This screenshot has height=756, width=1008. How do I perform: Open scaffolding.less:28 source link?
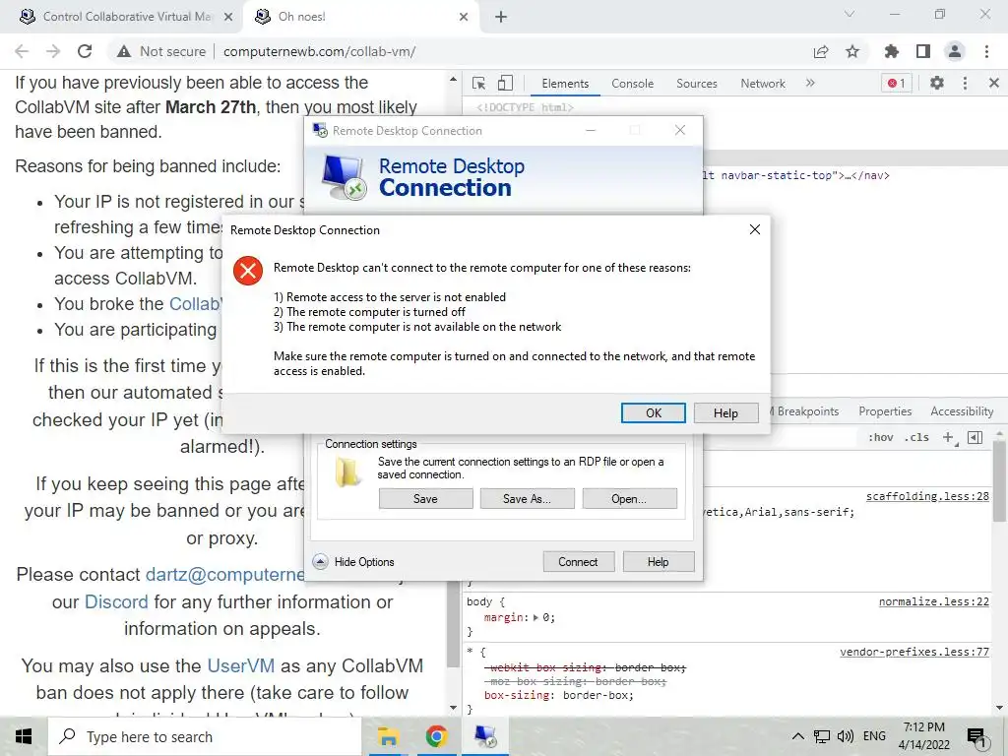pos(927,496)
